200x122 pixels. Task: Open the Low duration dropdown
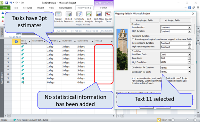click(189, 27)
